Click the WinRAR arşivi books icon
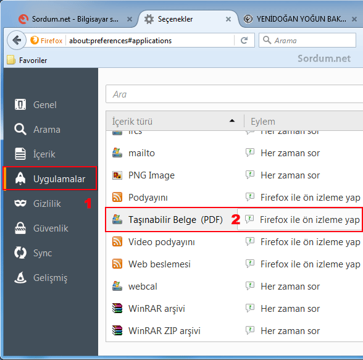The width and height of the screenshot is (363, 360). coord(117,308)
